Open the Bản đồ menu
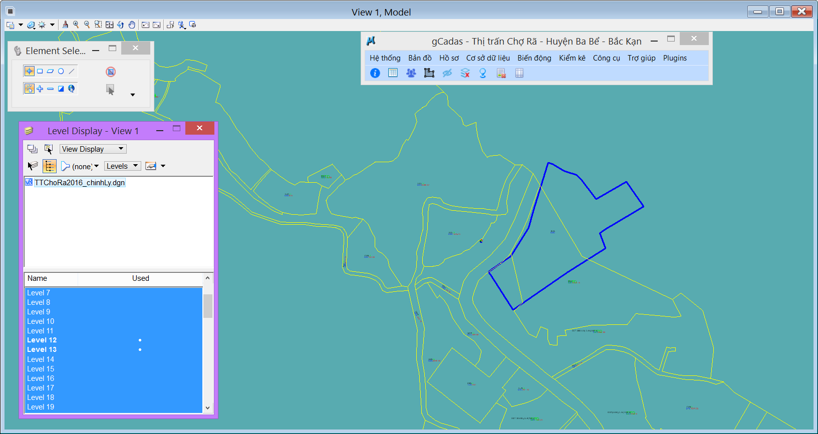This screenshot has width=818, height=434. click(419, 58)
